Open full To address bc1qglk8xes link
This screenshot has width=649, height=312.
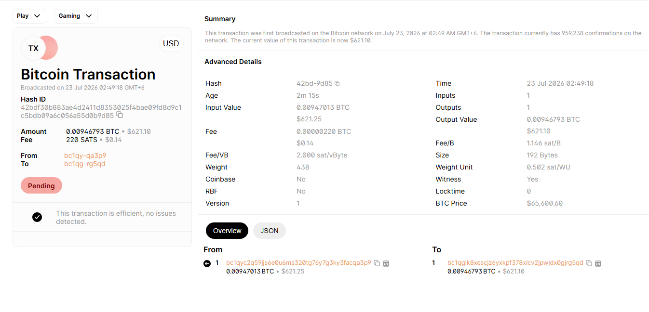[515, 263]
